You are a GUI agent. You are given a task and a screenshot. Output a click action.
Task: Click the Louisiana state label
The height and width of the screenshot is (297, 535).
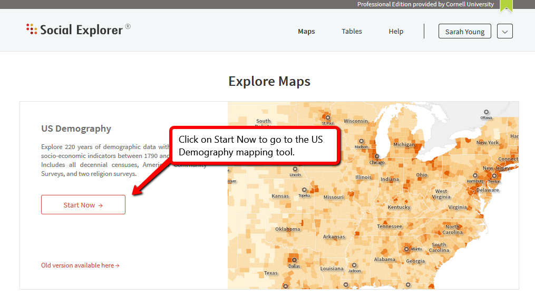tap(332, 269)
